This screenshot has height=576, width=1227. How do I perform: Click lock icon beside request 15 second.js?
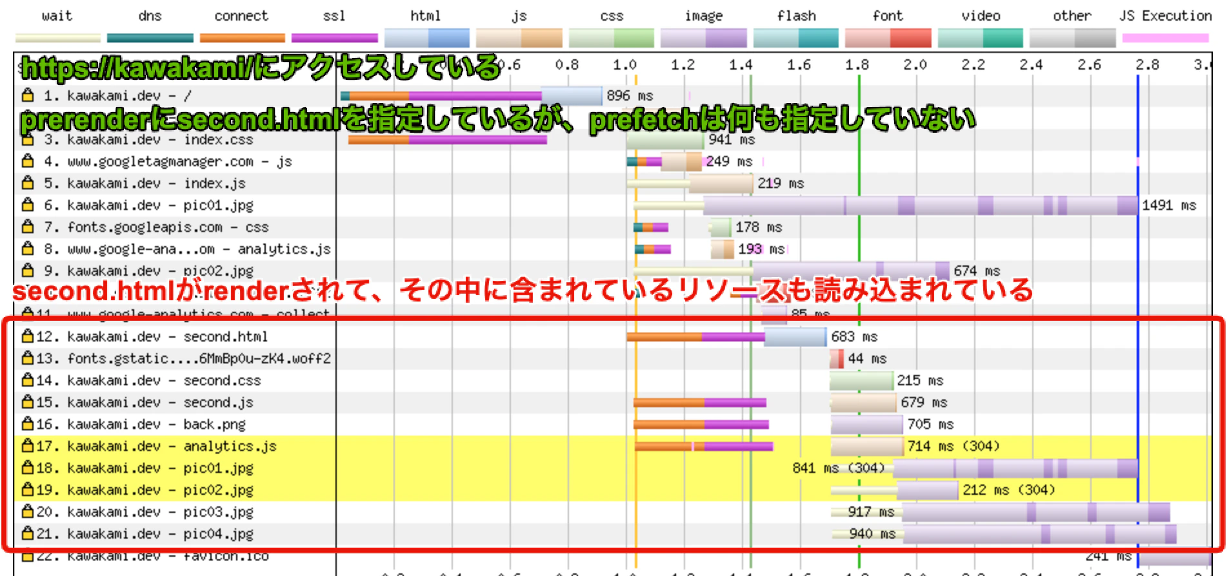[28, 402]
